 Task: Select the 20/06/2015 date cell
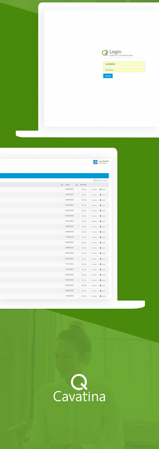69,189
